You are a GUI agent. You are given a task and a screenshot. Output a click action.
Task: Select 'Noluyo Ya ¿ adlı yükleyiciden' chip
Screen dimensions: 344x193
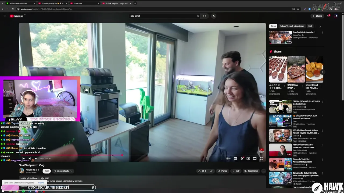292,26
